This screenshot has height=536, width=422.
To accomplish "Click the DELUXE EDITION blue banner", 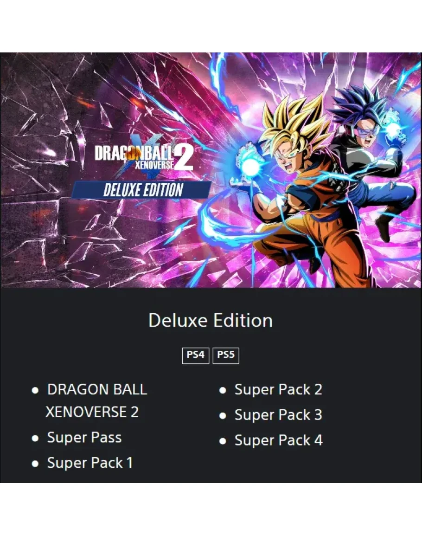I will click(142, 190).
